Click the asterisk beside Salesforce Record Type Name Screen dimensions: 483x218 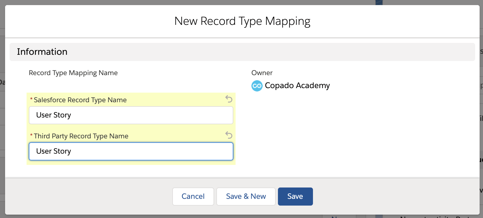[31, 99]
